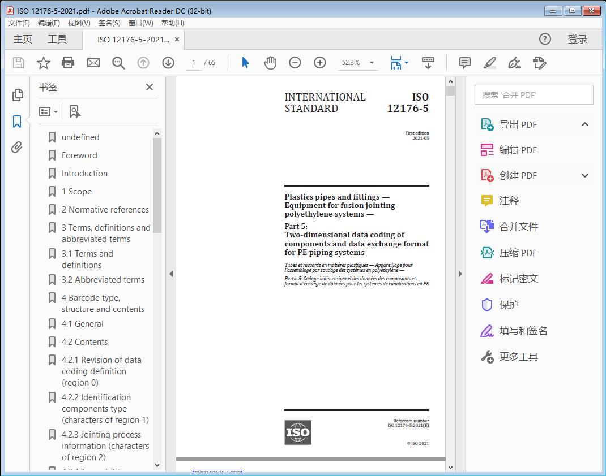The width and height of the screenshot is (606, 476).
Task: Open the 视图(V) menu
Action: pyautogui.click(x=79, y=23)
